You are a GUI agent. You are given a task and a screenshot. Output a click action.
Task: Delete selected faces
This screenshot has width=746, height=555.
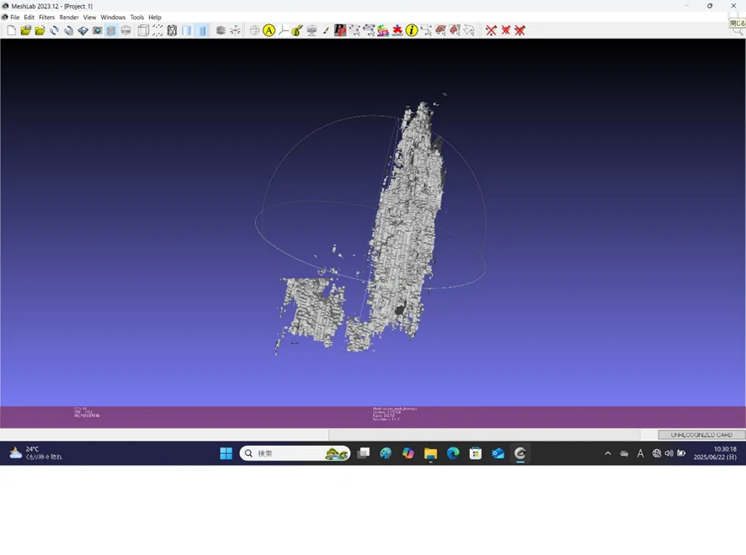pyautogui.click(x=505, y=30)
